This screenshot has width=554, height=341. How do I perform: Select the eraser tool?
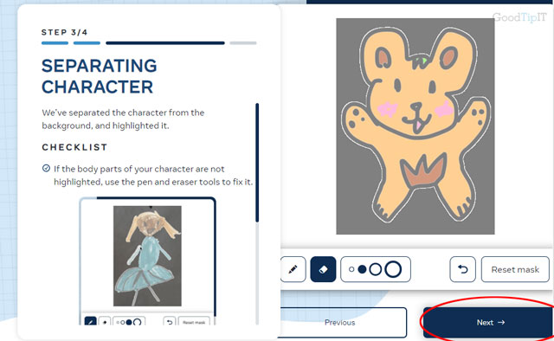click(x=323, y=269)
